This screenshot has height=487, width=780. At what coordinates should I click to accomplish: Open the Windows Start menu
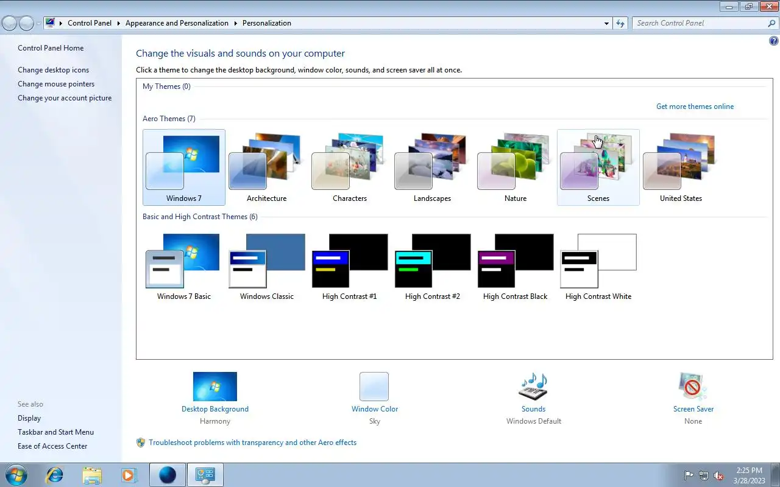pos(16,475)
